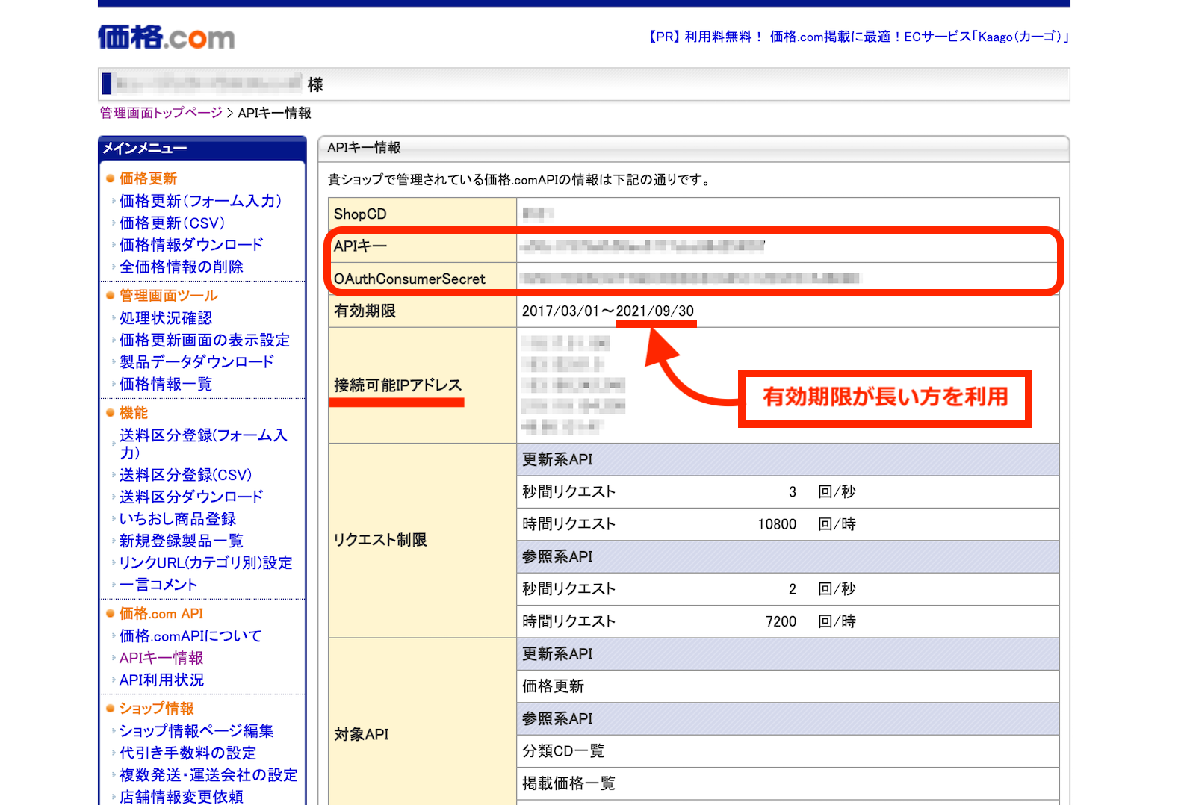Select 価格情報ダウンロード in sidebar
Image resolution: width=1184 pixels, height=805 pixels.
(x=191, y=245)
